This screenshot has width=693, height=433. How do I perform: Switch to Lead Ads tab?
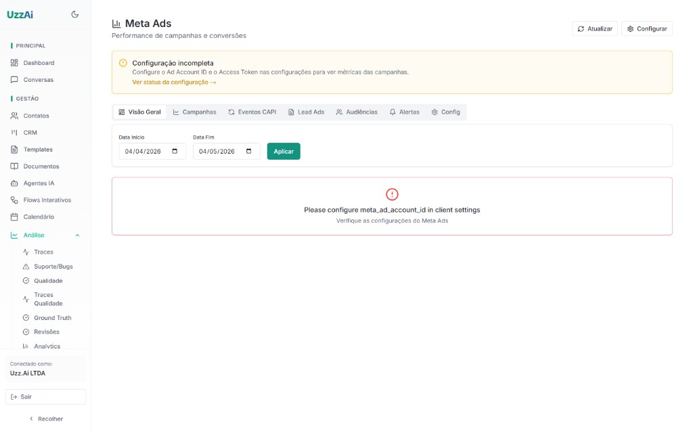(x=307, y=112)
